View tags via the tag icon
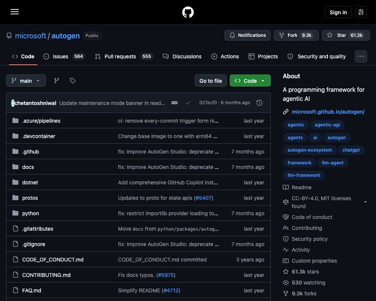Viewport: 376px width, 301px height. coord(73,81)
